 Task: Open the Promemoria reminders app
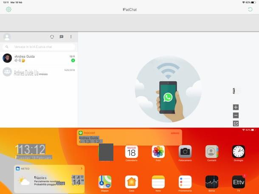click(x=185, y=182)
